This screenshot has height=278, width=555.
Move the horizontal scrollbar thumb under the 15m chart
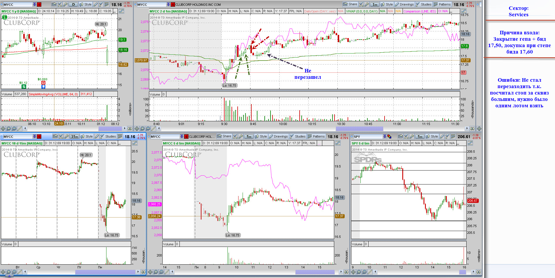click(106, 272)
